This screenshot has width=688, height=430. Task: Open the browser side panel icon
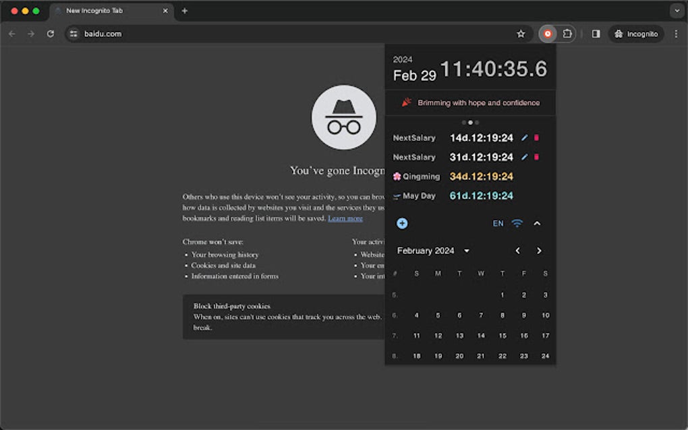tap(596, 33)
